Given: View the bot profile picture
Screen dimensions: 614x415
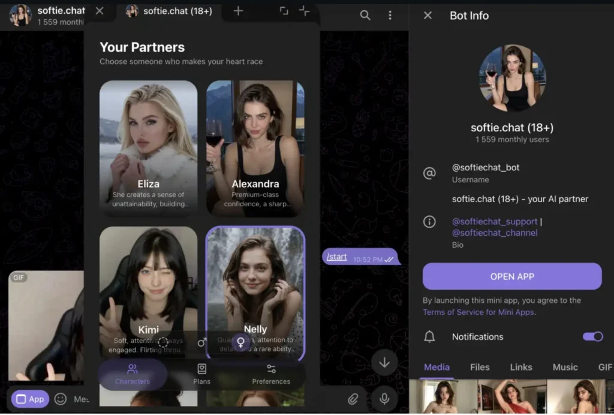Looking at the screenshot, I should pyautogui.click(x=512, y=78).
